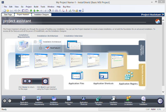166x112 pixels.
Task: Open Application Information step in bottom bar
Action: click(24, 101)
